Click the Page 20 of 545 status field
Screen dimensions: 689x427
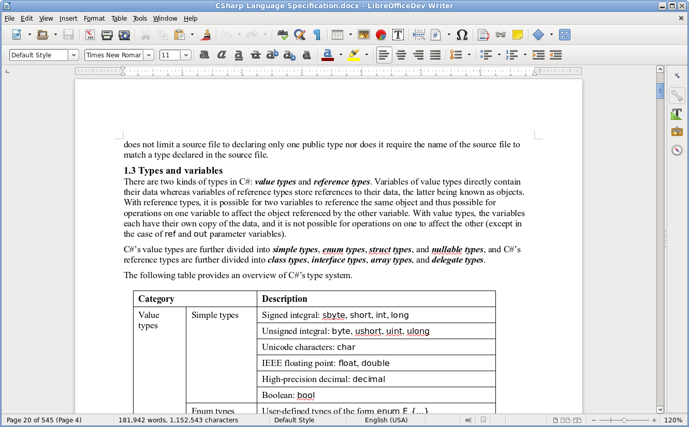tap(44, 420)
